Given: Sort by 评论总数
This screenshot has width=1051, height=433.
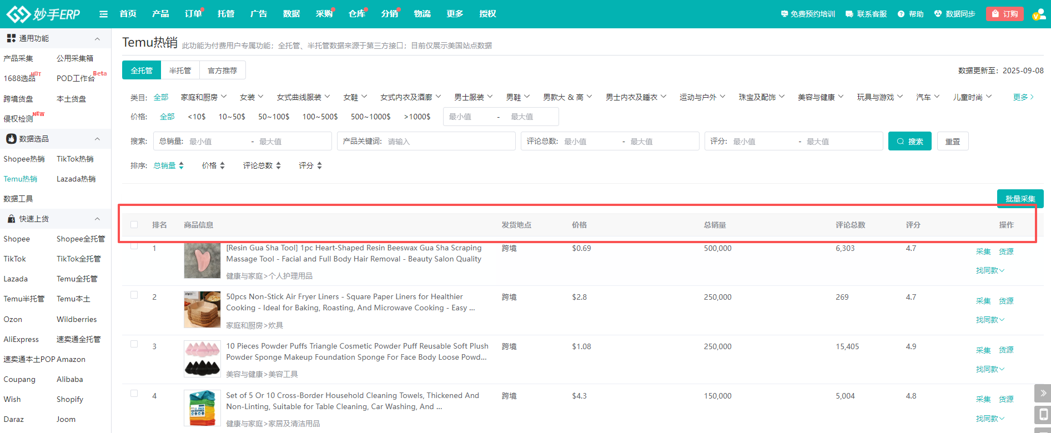Looking at the screenshot, I should coord(262,165).
